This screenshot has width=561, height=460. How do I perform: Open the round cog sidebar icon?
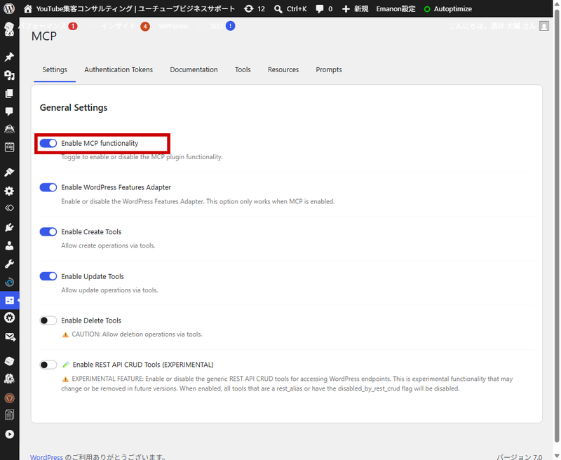(9, 318)
